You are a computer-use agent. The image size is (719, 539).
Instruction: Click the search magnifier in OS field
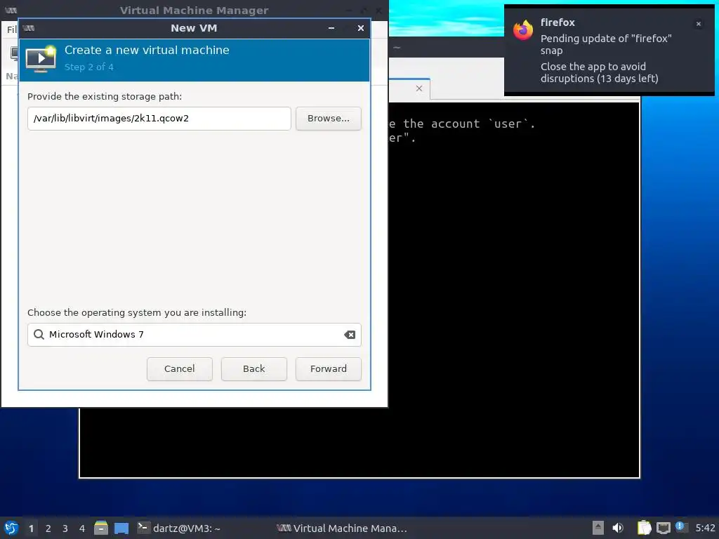[39, 335]
